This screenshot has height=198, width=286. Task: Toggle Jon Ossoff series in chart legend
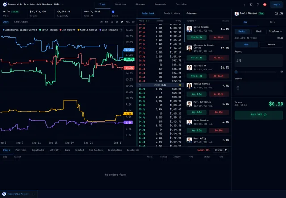tap(67, 30)
